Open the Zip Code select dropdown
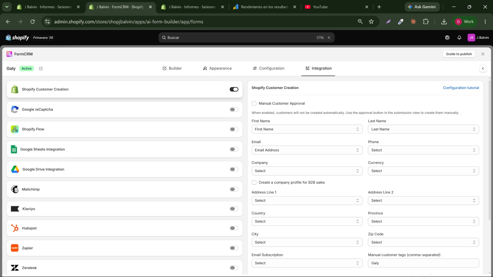Screen dimensions: 493x277 click(423, 243)
